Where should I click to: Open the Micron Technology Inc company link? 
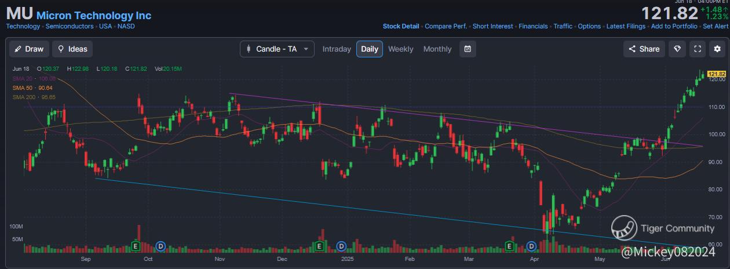point(94,15)
